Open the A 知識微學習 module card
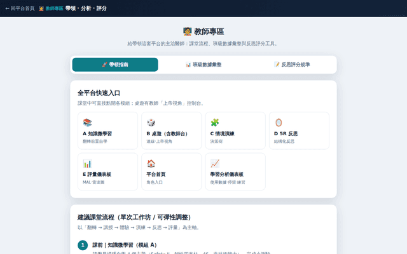The image size is (407, 254). tap(107, 131)
